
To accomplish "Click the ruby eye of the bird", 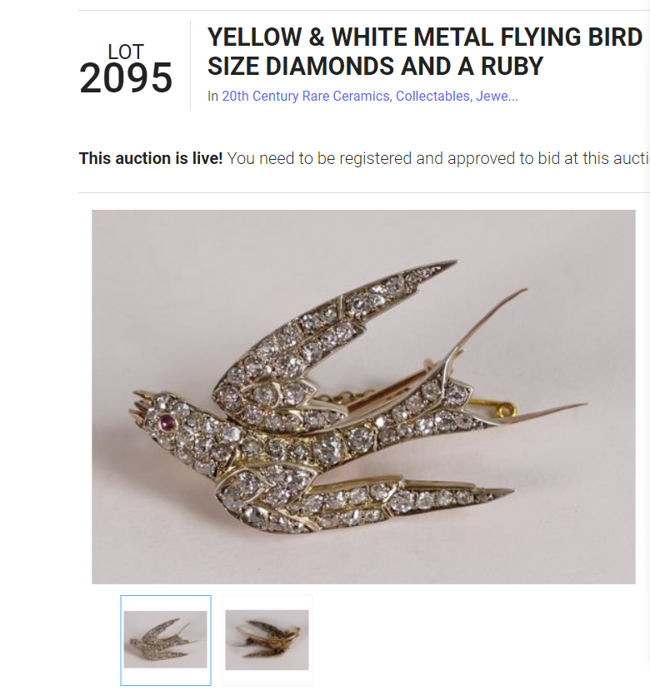I will point(169,423).
